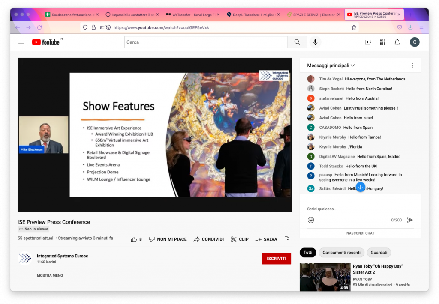Collapse description with MOSTRA MENO
This screenshot has width=439, height=304.
[50, 275]
